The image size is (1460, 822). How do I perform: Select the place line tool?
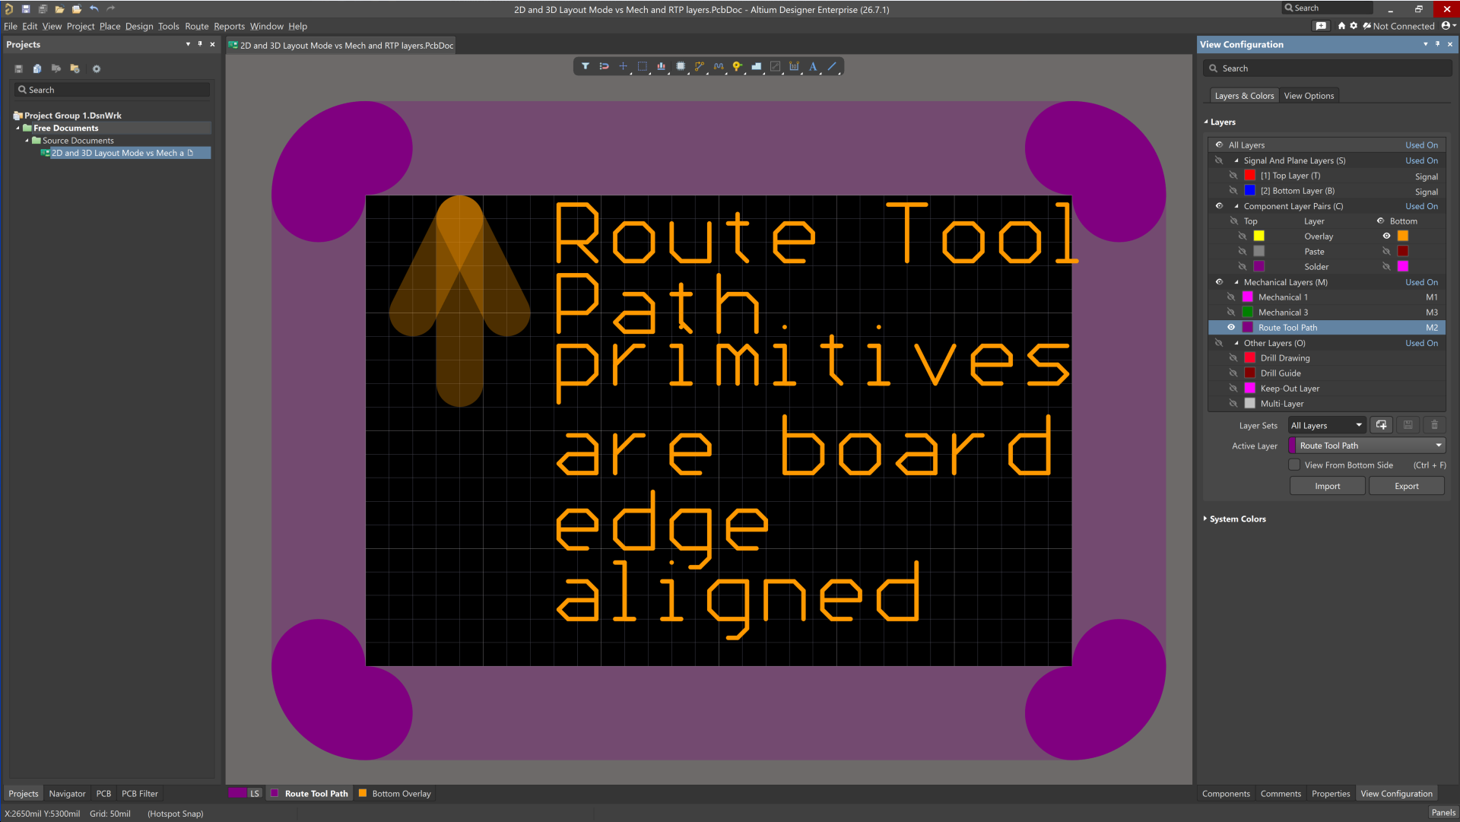(832, 67)
